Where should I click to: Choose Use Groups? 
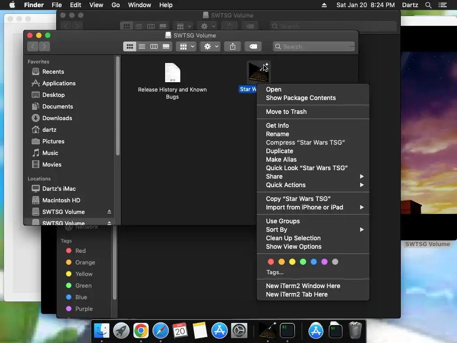313,221
